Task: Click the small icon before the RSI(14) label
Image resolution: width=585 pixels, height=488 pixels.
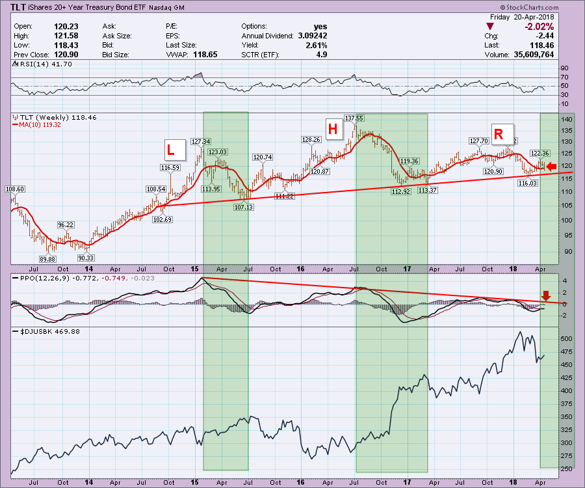Action: 16,64
